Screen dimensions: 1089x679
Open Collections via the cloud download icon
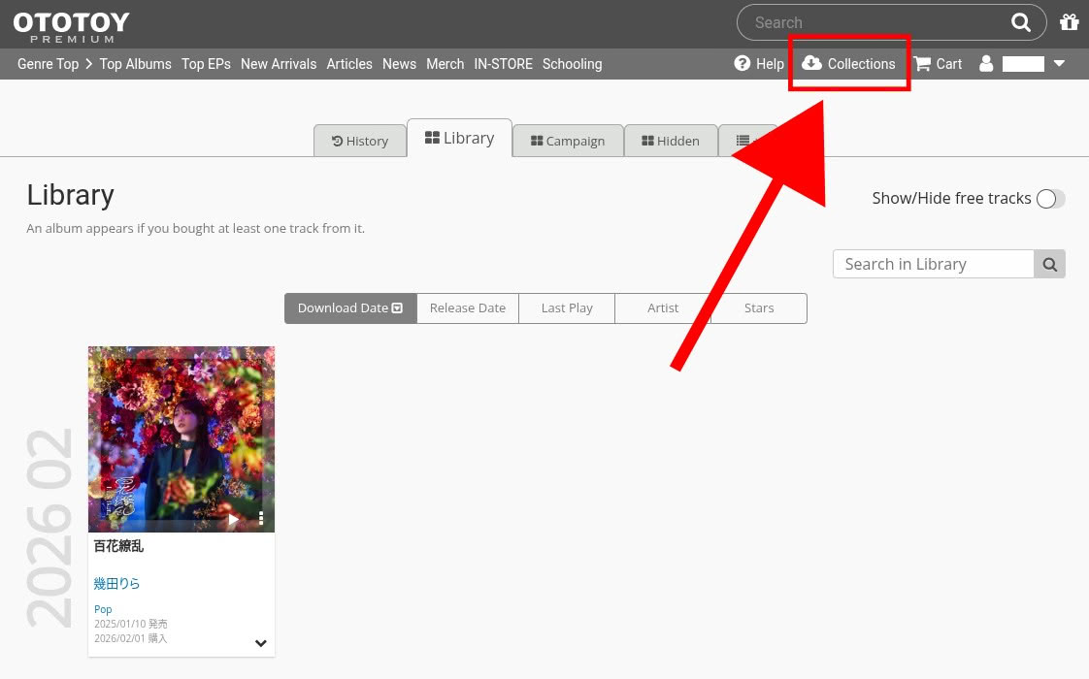click(812, 64)
